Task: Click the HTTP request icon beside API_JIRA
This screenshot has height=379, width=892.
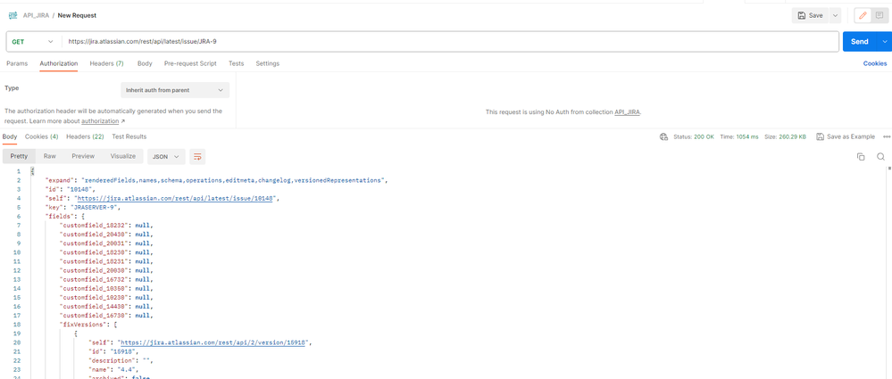Action: point(13,15)
